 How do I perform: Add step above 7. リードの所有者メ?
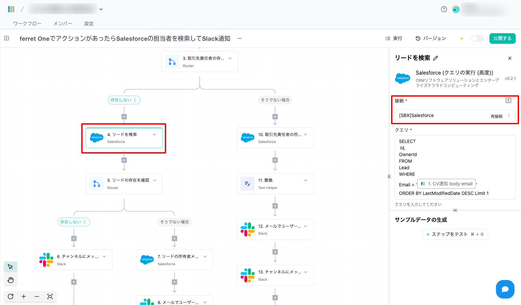(x=174, y=239)
